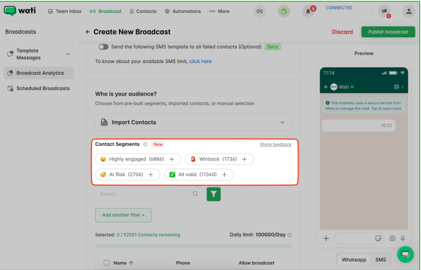
Task: Switch preview to SMS tab
Action: coord(381,259)
